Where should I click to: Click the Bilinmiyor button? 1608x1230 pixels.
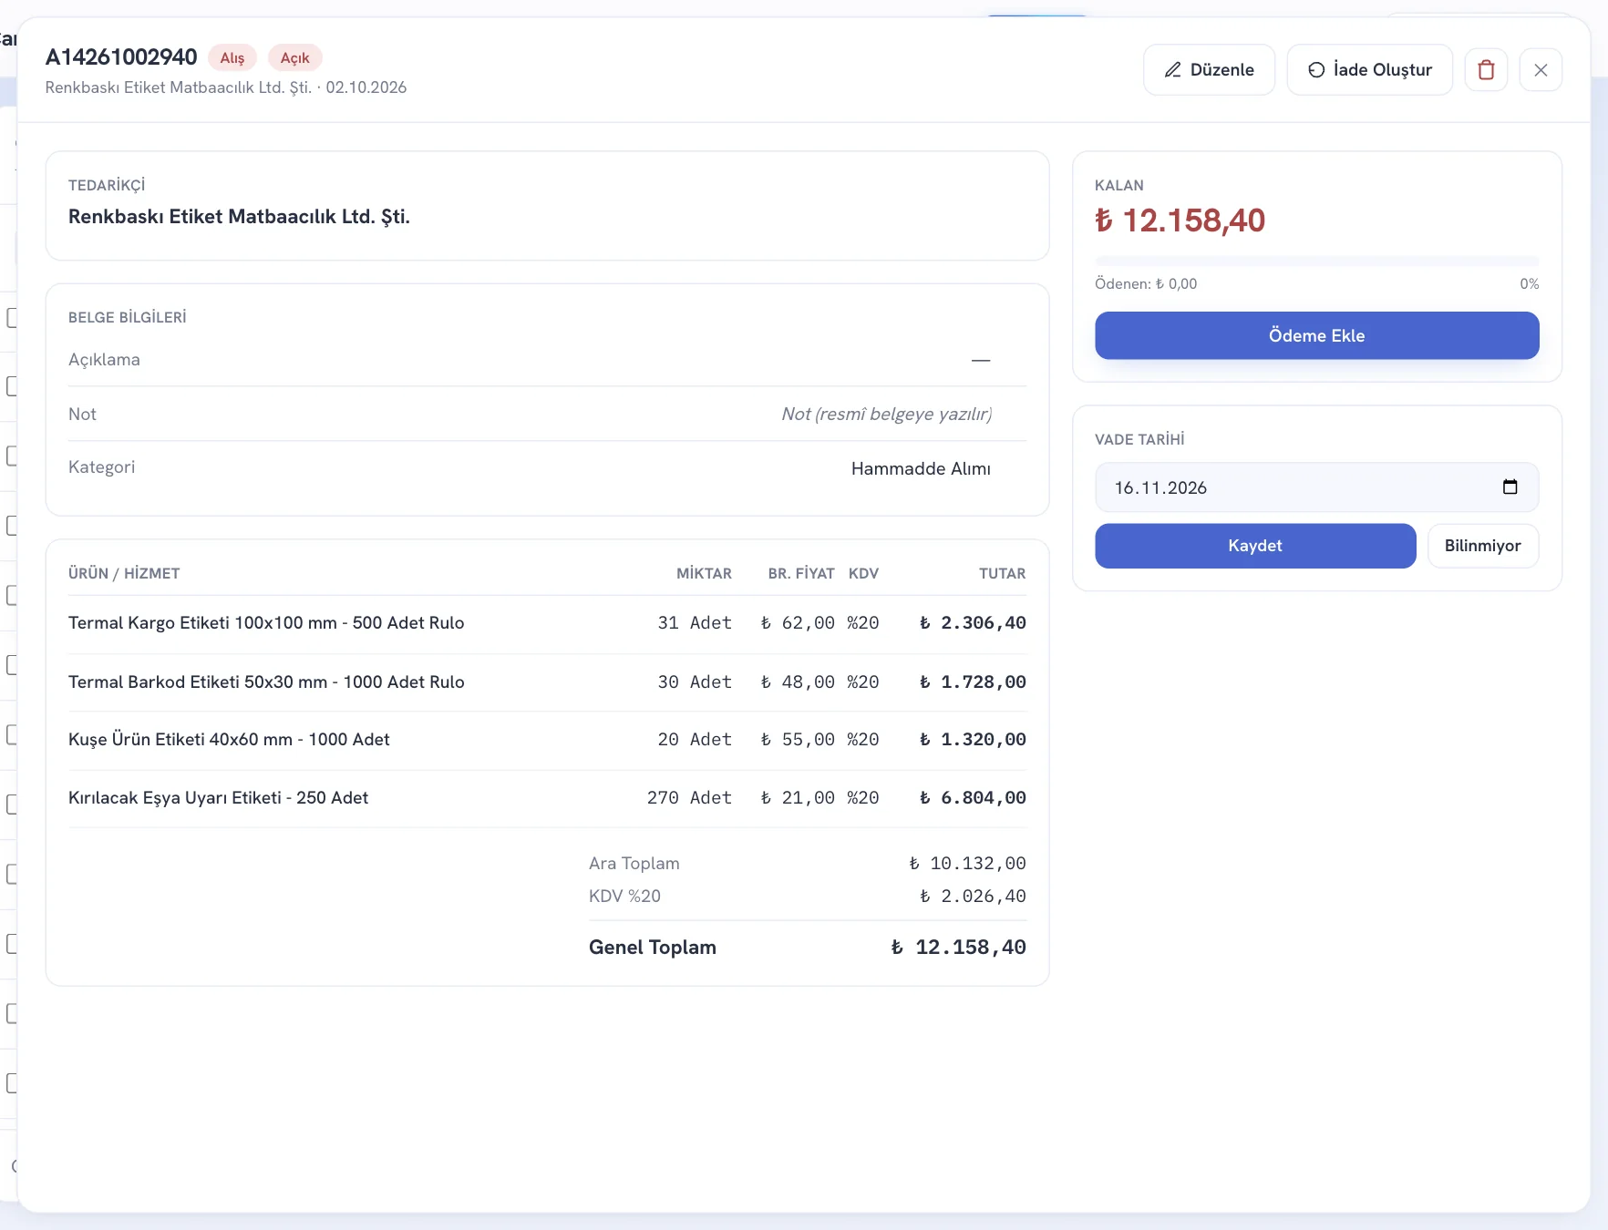1482,546
